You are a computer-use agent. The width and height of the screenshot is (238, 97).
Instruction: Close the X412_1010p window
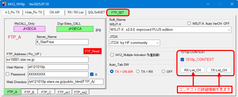[x=232, y=4]
